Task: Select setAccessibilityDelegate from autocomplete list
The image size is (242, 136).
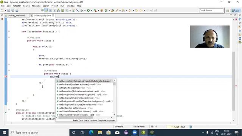Action: pyautogui.click(x=85, y=81)
